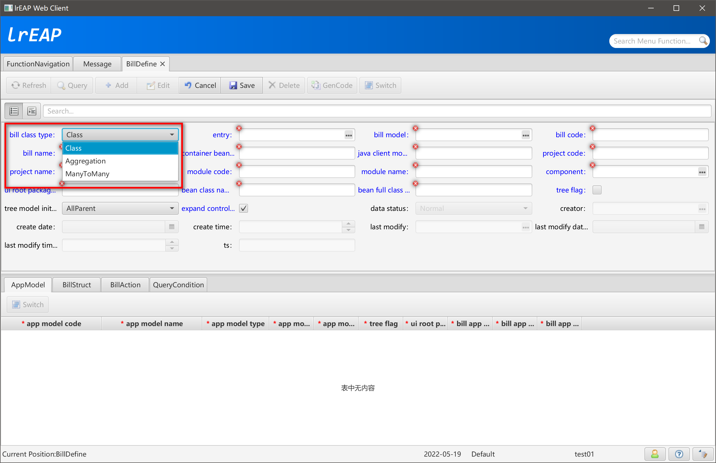Select Aggregation in the dropdown list
The width and height of the screenshot is (716, 463).
120,161
